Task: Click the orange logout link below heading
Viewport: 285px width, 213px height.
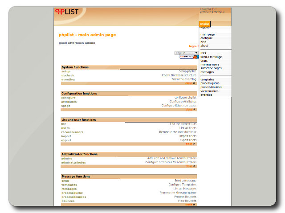Action: (x=194, y=46)
